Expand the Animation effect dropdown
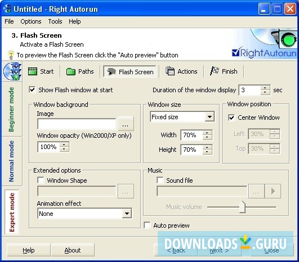 (127, 214)
